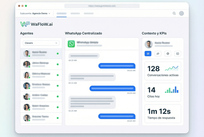Image resolution: width=204 pixels, height=137 pixels.
Task: Select the active underlined navigation tab
Action: [x=61, y=13]
